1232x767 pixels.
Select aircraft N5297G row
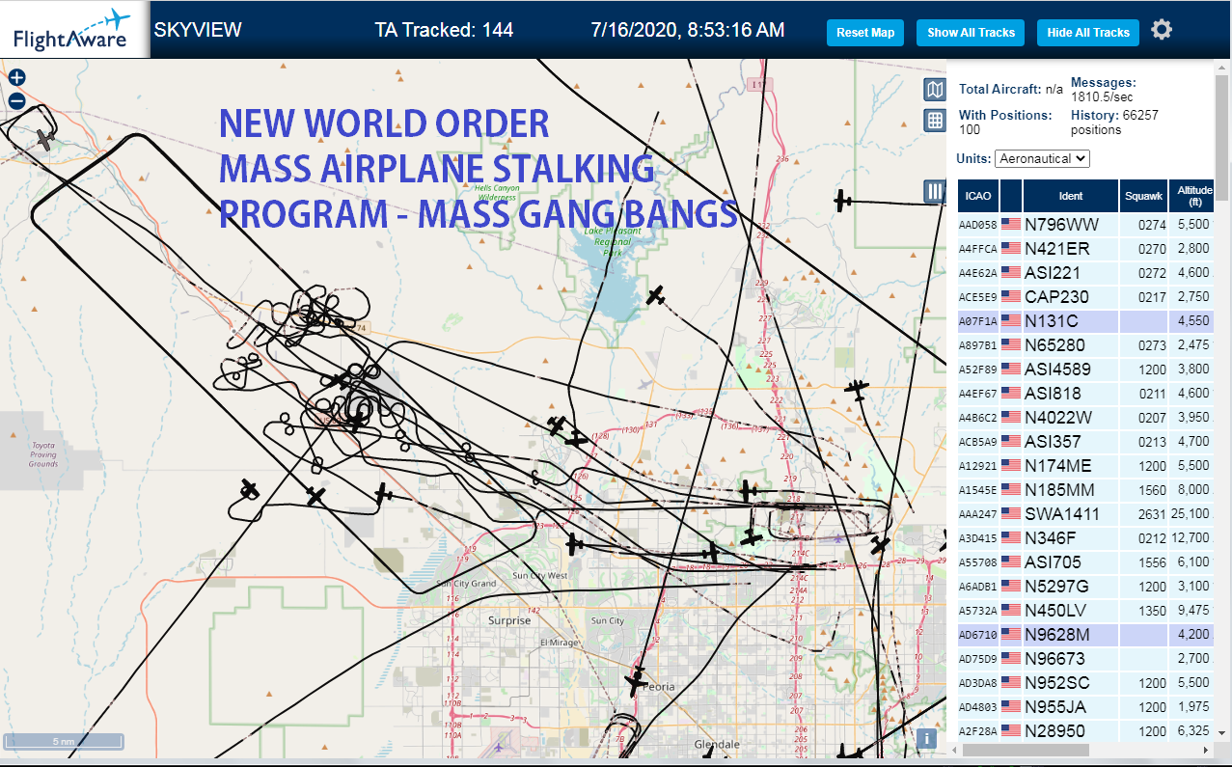[1085, 586]
